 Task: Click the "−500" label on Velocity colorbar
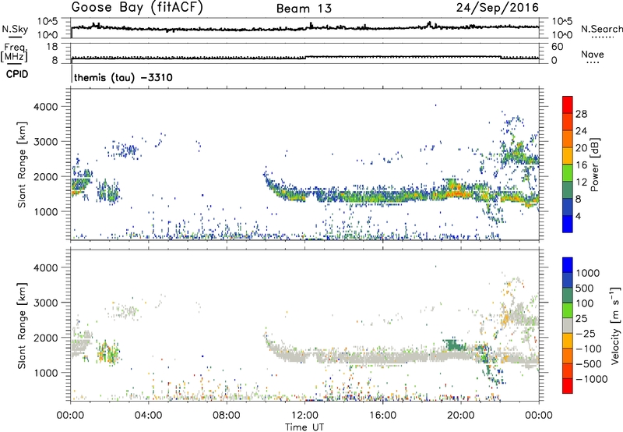[589, 364]
